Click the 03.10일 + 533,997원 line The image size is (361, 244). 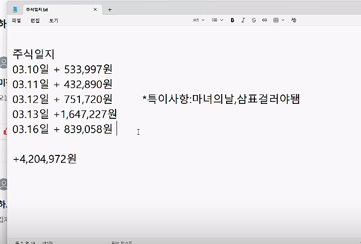click(62, 69)
